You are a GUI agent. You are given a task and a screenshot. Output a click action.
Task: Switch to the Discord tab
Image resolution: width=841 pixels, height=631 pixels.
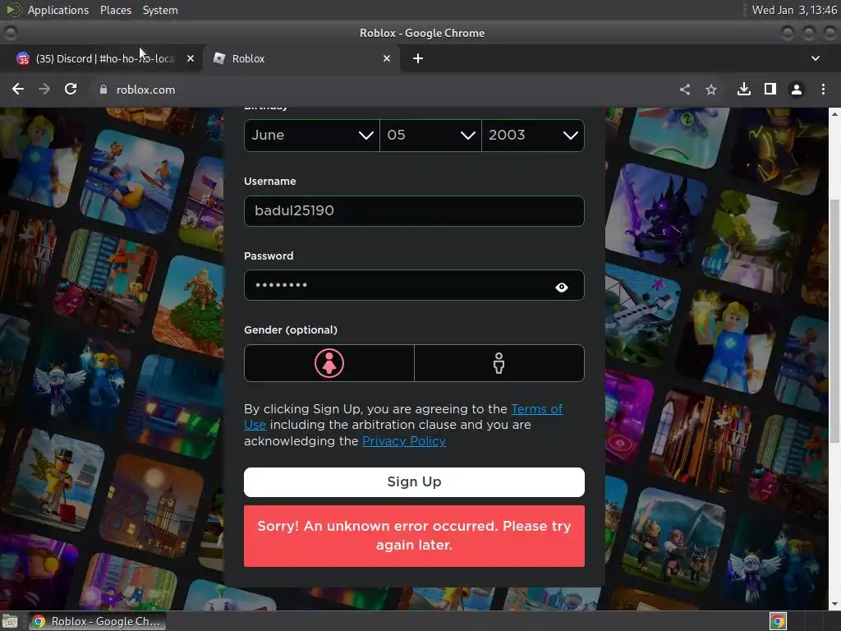102,58
